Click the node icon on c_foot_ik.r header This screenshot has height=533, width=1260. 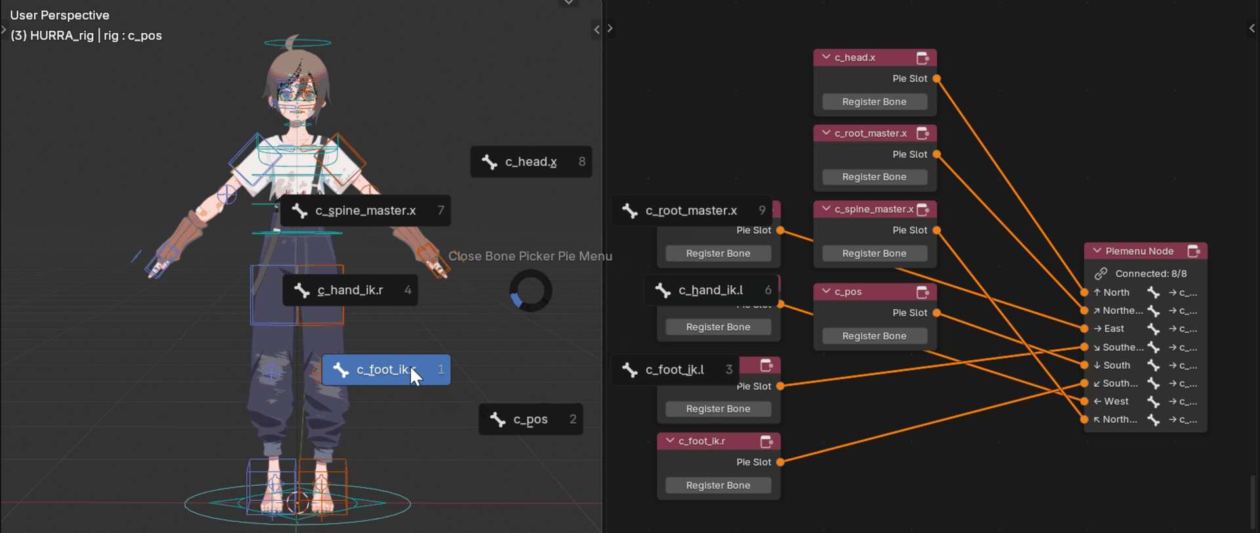(x=766, y=441)
